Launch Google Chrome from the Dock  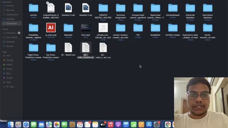click(x=168, y=124)
